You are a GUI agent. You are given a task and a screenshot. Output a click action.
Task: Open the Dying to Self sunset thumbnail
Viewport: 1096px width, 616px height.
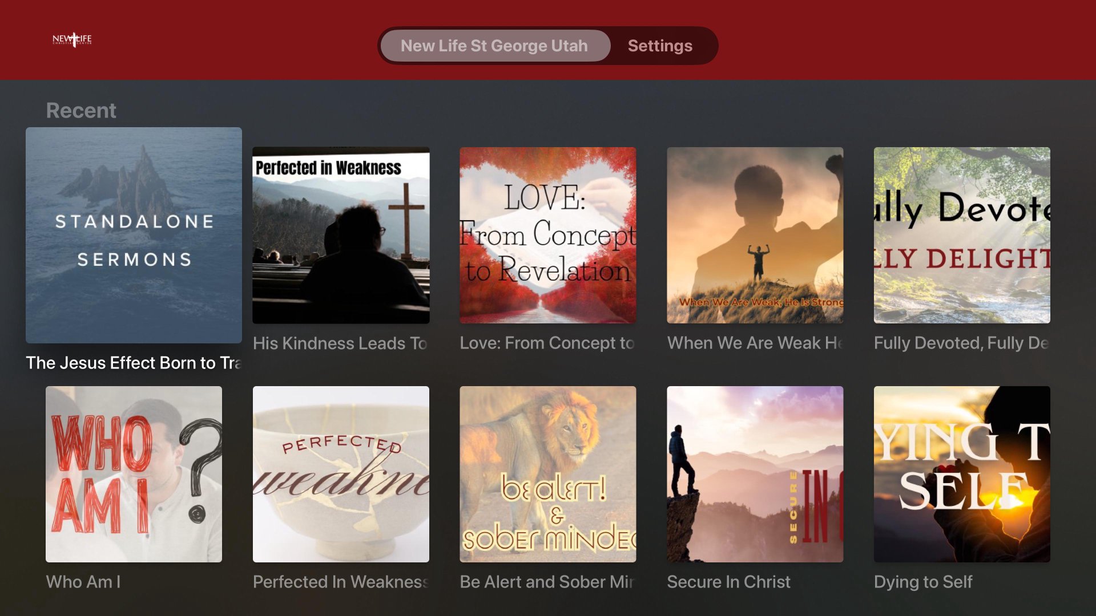tap(962, 474)
